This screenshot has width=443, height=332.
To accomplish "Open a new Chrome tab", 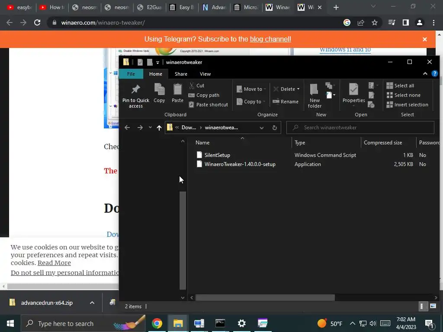I will [336, 7].
